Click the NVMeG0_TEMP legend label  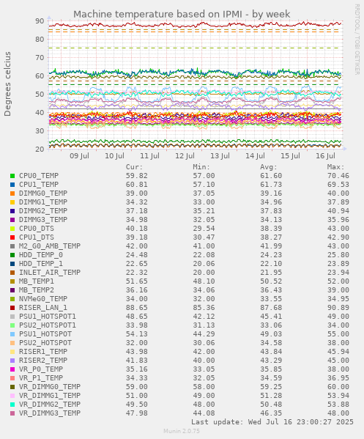pyautogui.click(x=43, y=299)
